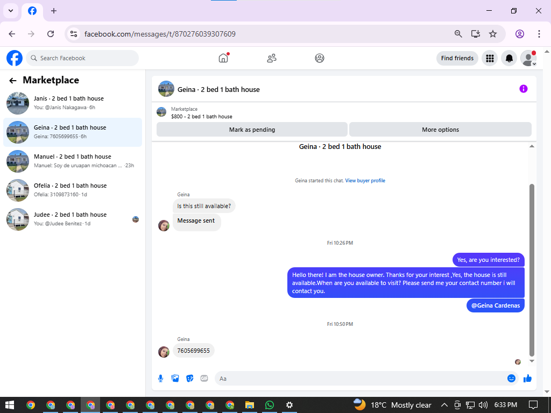Open the zoom magnifier icon in address bar
The height and width of the screenshot is (413, 551).
click(458, 34)
